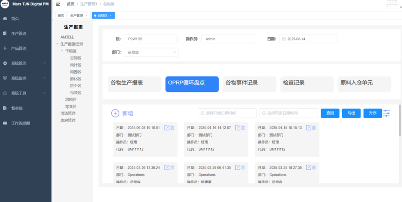Select 膨化区 in the report tree
This screenshot has height=202, width=402.
point(76,79)
